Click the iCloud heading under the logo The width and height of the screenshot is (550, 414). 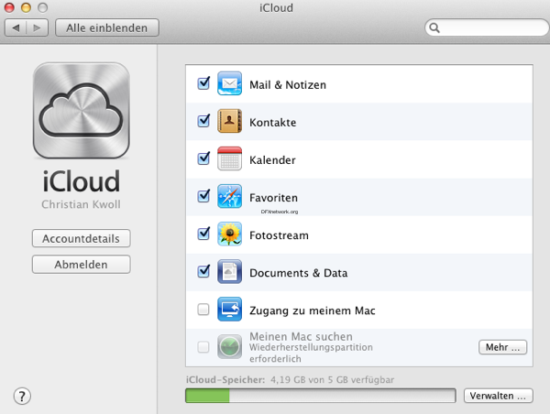coord(82,181)
